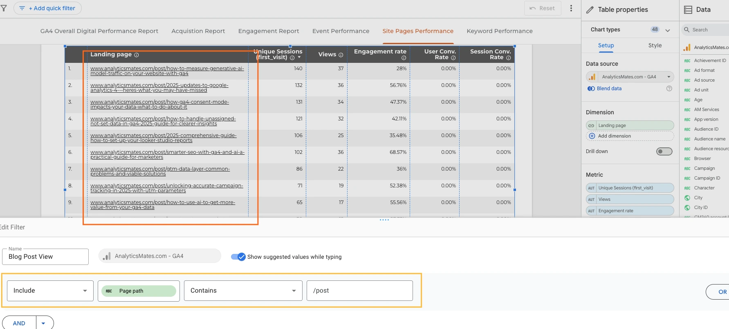Expand the Chart types chevron
Screen dimensions: 729x329
(x=668, y=30)
